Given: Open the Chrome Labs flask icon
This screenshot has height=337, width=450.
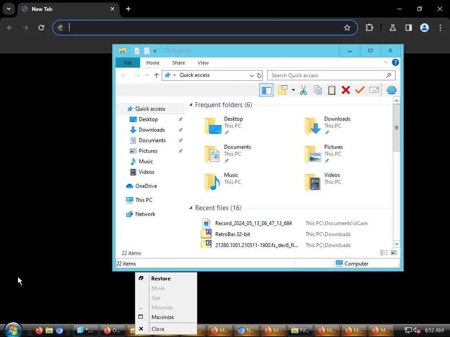Looking at the screenshot, I should [x=393, y=28].
